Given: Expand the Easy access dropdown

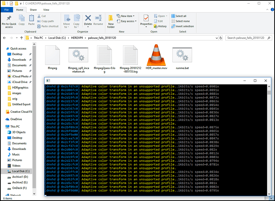Looking at the screenshot, I should [135, 21].
